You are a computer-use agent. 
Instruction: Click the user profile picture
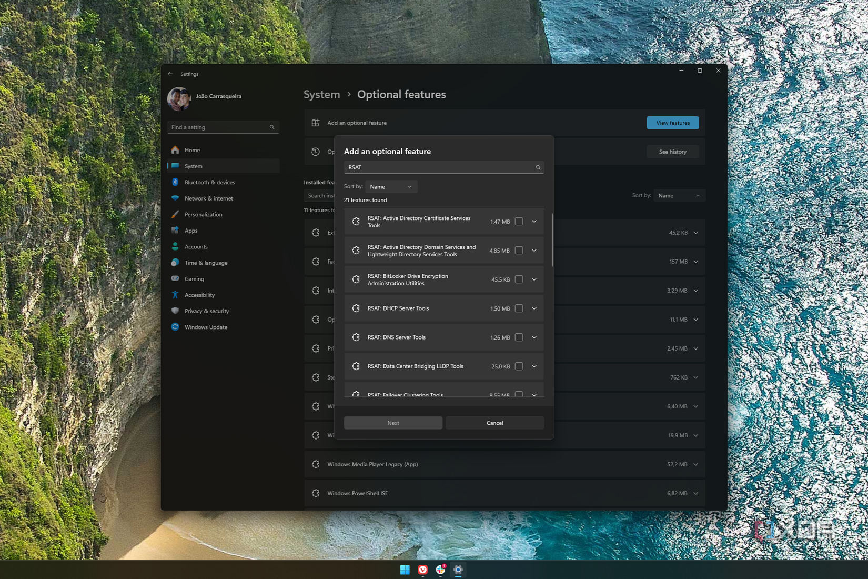[x=179, y=98]
